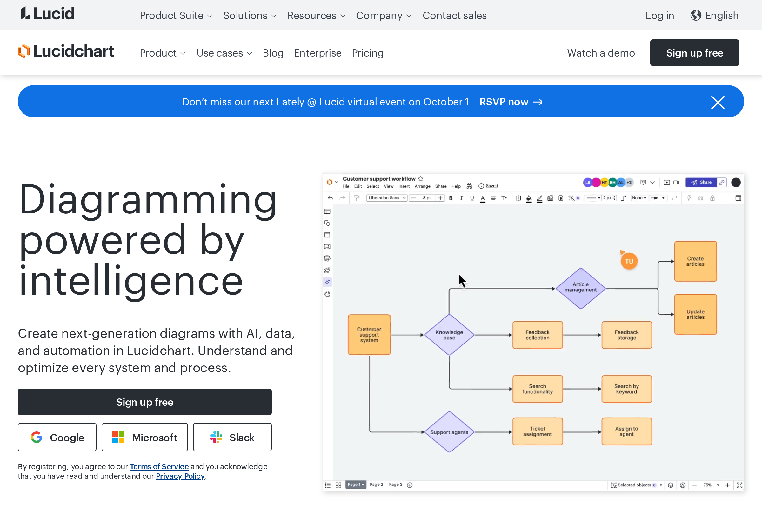Screen dimensions: 762x508
Task: Click the puzzle-piece integrations icon
Action: coord(327,294)
